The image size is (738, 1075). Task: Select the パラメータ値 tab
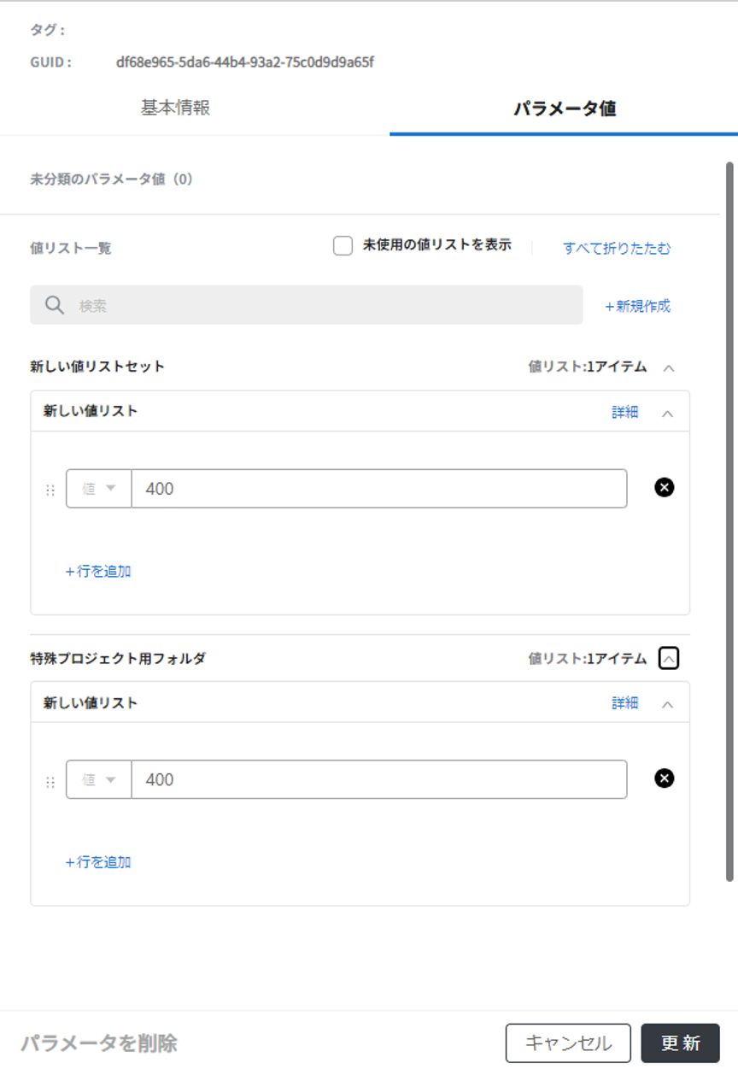click(x=564, y=109)
